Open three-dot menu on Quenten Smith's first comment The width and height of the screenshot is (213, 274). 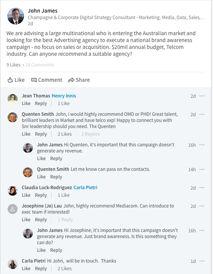pos(202,114)
